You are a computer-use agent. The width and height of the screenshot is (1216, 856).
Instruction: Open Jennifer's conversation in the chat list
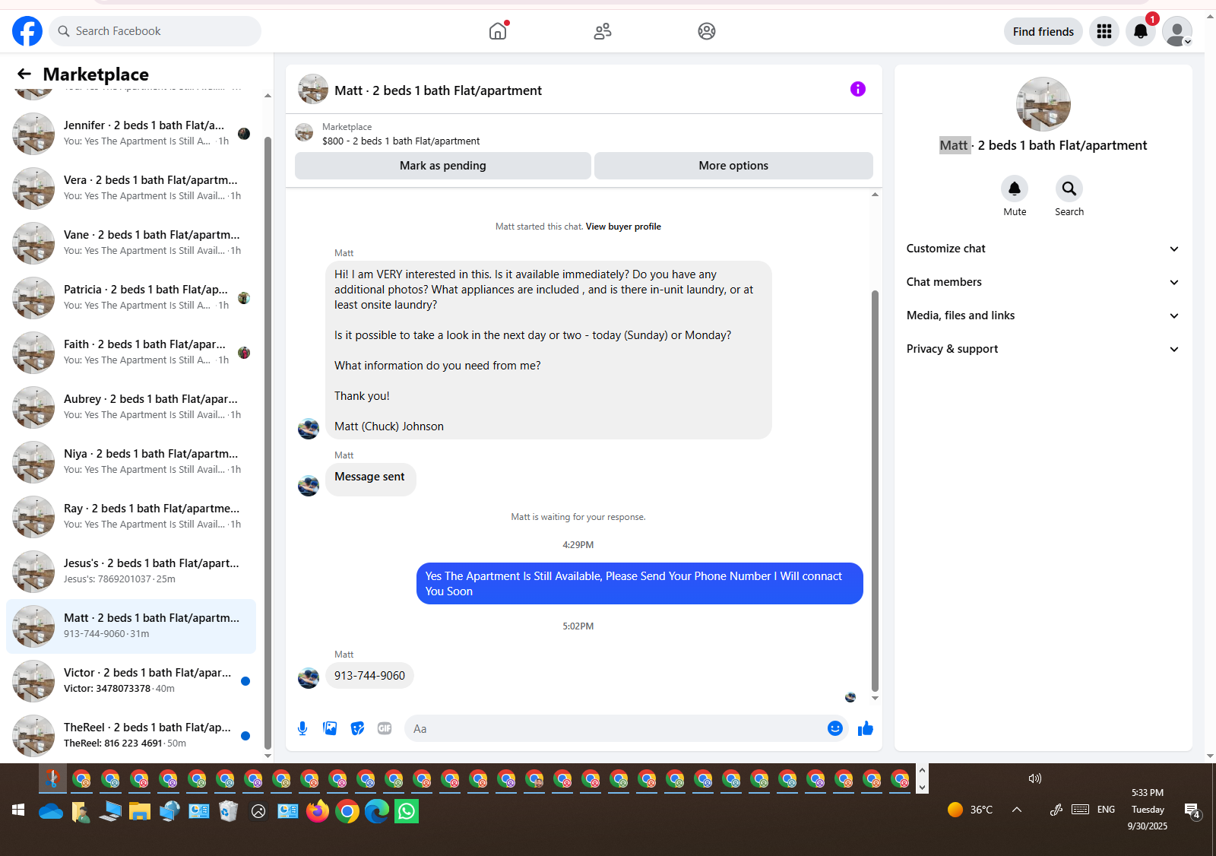131,134
